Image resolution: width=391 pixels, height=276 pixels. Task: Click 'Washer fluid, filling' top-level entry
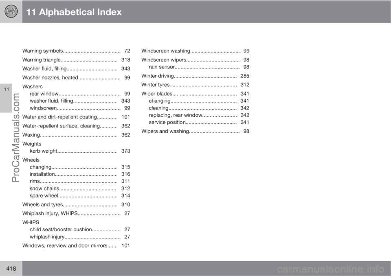[76, 68]
